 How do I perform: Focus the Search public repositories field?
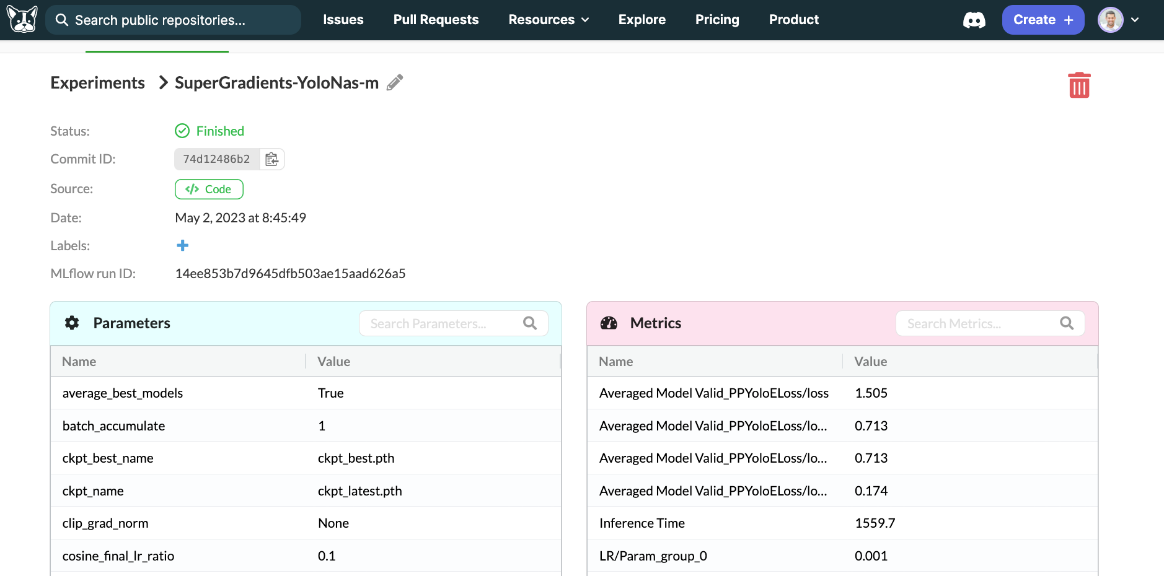(173, 20)
